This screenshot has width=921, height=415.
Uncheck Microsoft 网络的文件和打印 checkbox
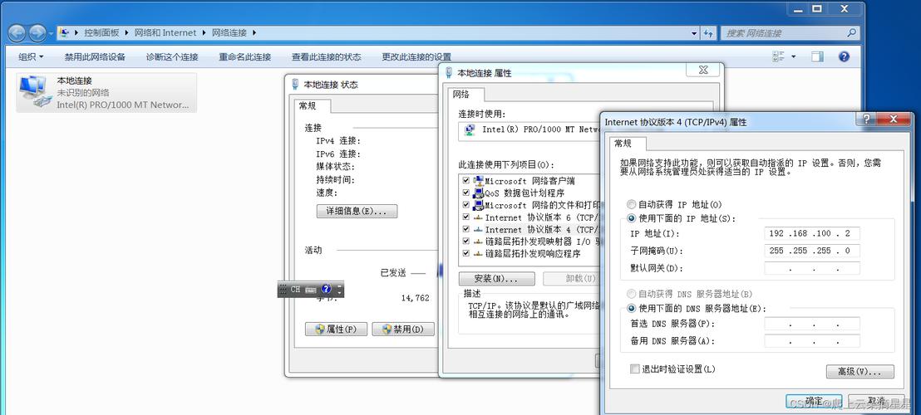tap(465, 205)
